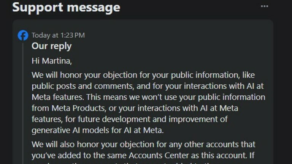This screenshot has width=292, height=164.
Task: Select the "Support message" page heading
Action: coord(66,7)
